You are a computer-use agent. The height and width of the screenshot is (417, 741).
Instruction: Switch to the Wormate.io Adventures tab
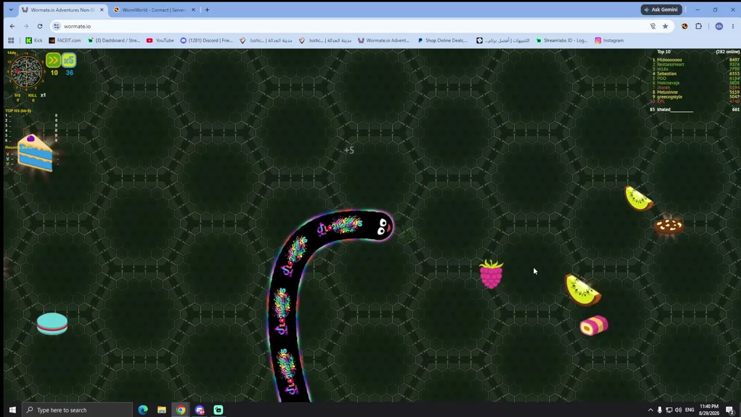tap(63, 10)
